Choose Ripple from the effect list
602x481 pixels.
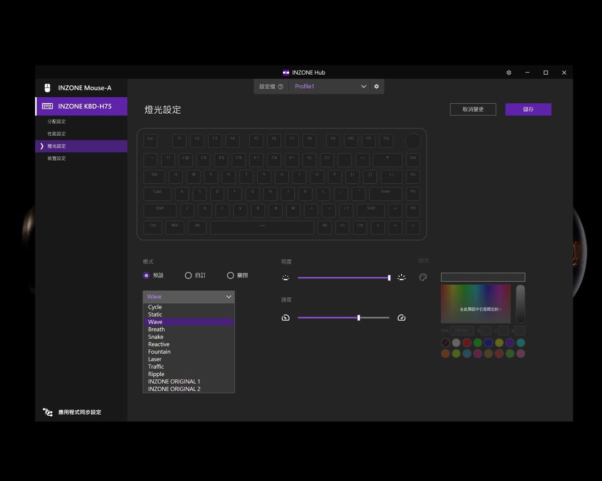[189, 374]
